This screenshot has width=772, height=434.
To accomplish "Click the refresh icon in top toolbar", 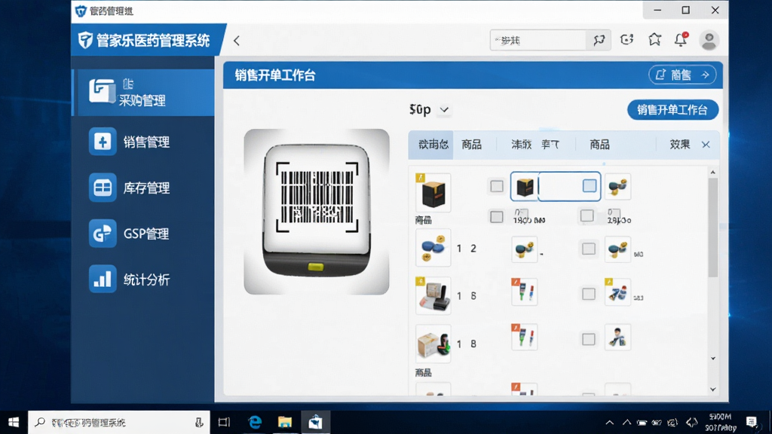I will point(626,40).
